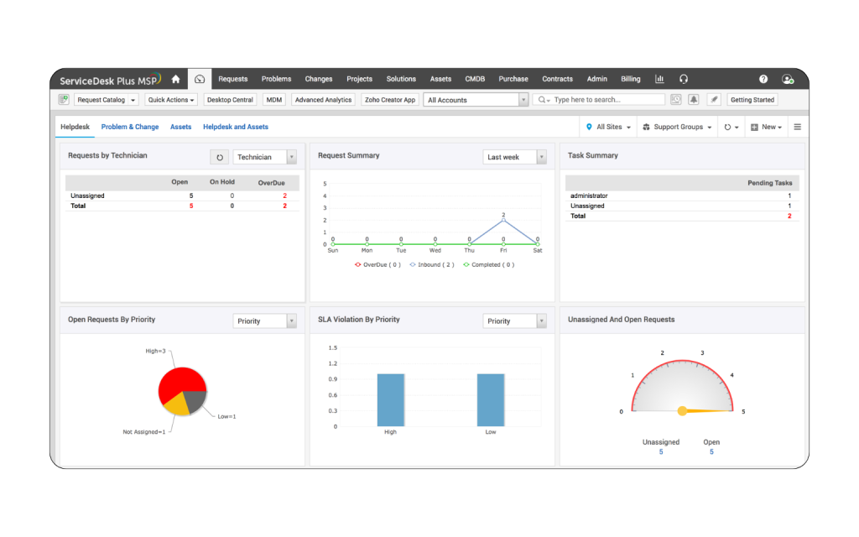Open the Reports bar chart icon
859x537 pixels.
[659, 79]
